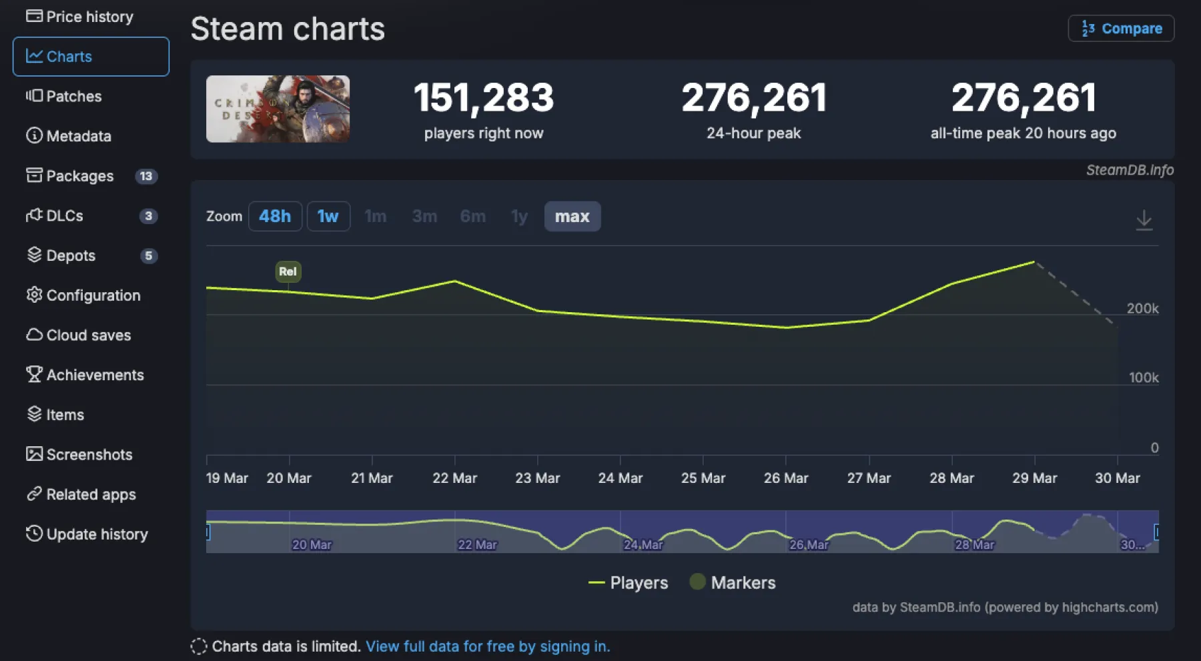Toggle the Players series in legend
The image size is (1201, 661).
tap(628, 582)
